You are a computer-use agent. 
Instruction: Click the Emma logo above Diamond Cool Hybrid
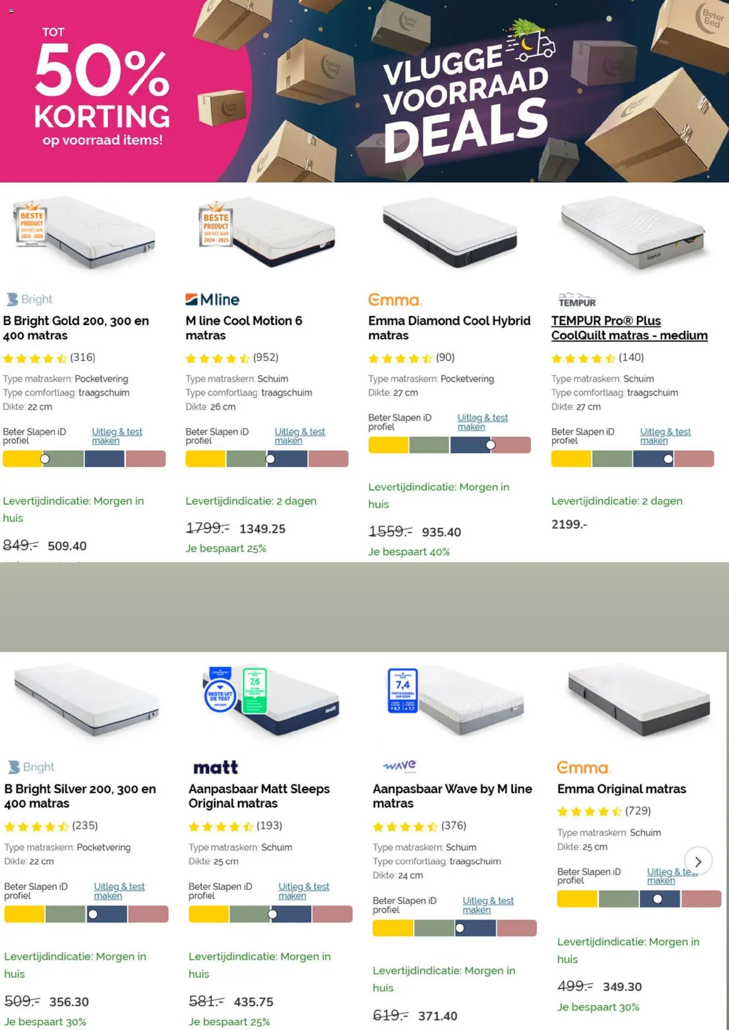(395, 300)
